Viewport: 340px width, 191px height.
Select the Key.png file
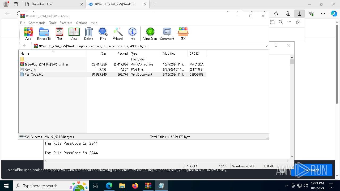coord(112,70)
